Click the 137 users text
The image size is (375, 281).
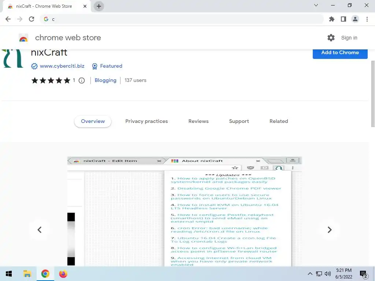135,80
